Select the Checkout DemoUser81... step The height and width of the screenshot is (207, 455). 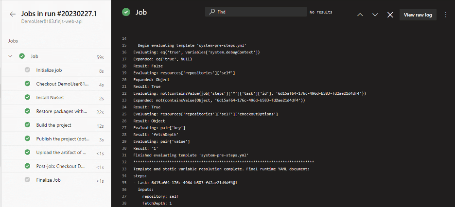coord(61,84)
